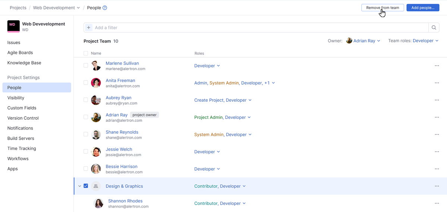This screenshot has height=212, width=447.
Task: Open the more options menu for Marlene Sullivan
Action: click(437, 66)
